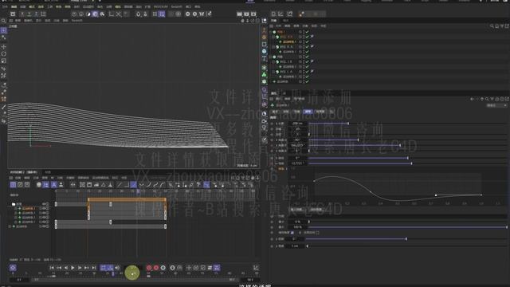Image resolution: width=510 pixels, height=287 pixels.
Task: Toggle the first highlighted loop-preview icon in playback bar
Action: 103,268
